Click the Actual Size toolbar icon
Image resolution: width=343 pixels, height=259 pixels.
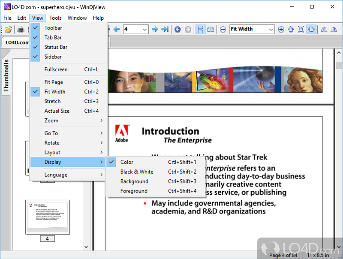291,29
